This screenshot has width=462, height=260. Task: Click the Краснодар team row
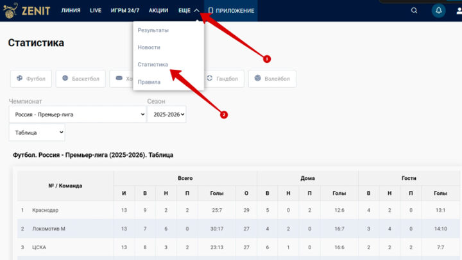pyautogui.click(x=45, y=210)
